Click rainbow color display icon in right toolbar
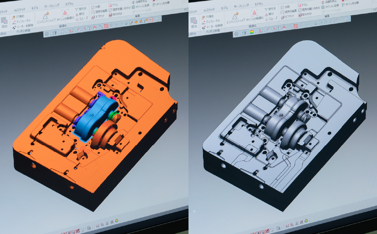The height and width of the screenshot is (234, 377). pyautogui.click(x=251, y=33)
